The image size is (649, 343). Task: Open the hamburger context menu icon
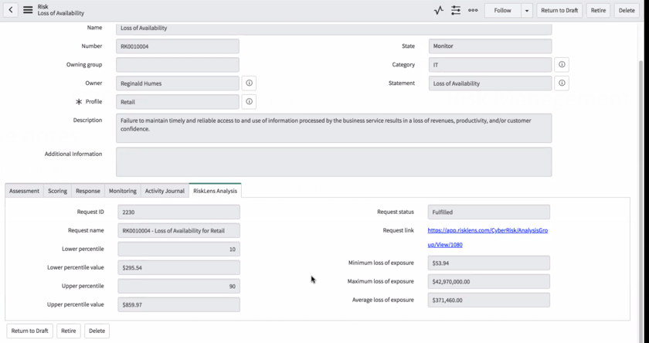pos(28,10)
